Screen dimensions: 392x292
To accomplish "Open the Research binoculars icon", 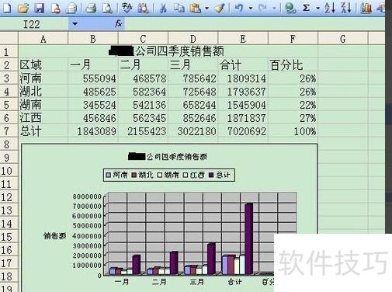I will point(143,8).
